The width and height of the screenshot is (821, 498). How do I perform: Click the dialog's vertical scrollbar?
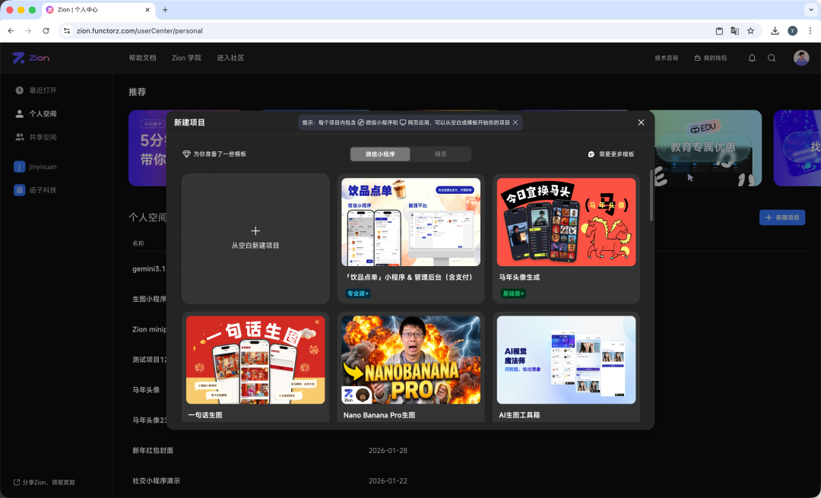pyautogui.click(x=651, y=195)
